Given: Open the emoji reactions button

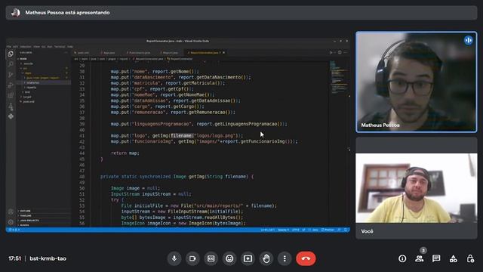Looking at the screenshot, I should [x=229, y=258].
